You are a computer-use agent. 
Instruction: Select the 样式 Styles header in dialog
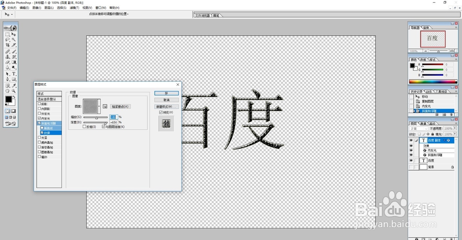pos(49,94)
